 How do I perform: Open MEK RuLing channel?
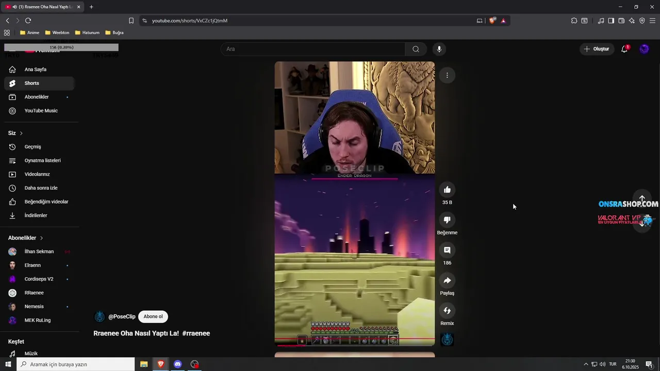coord(39,320)
